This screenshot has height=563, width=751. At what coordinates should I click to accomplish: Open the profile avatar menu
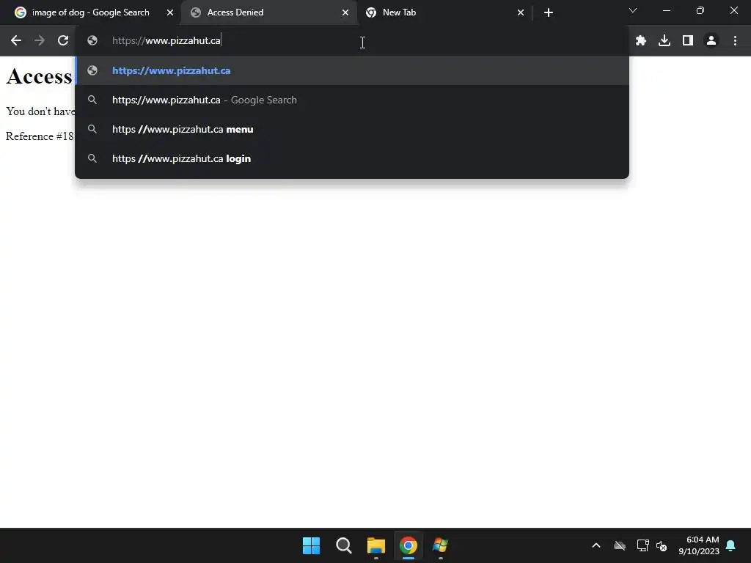(x=711, y=41)
